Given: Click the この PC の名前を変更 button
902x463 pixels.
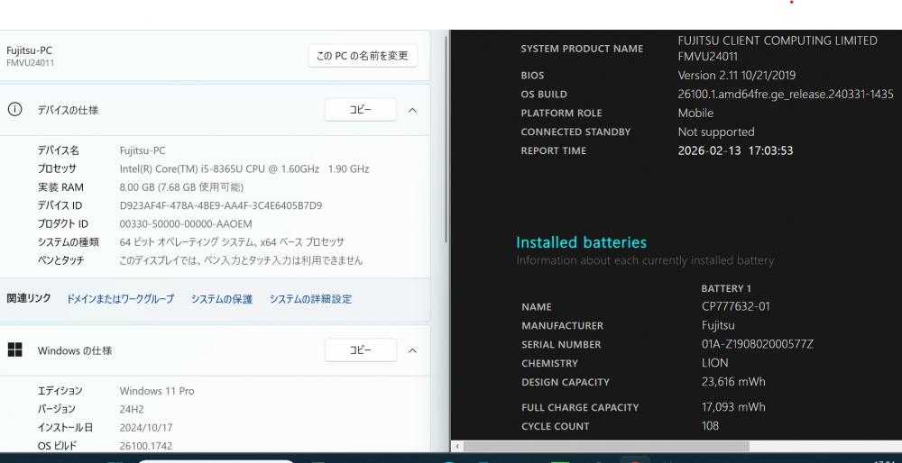Looking at the screenshot, I should tap(363, 56).
